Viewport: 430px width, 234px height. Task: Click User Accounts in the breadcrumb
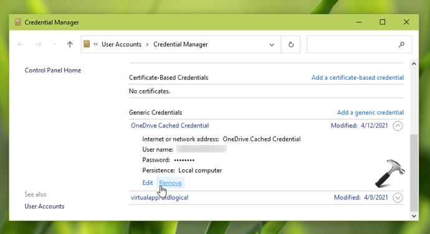click(122, 44)
